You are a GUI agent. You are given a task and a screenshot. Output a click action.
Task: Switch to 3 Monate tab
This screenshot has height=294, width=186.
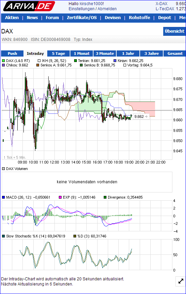pyautogui.click(x=105, y=53)
